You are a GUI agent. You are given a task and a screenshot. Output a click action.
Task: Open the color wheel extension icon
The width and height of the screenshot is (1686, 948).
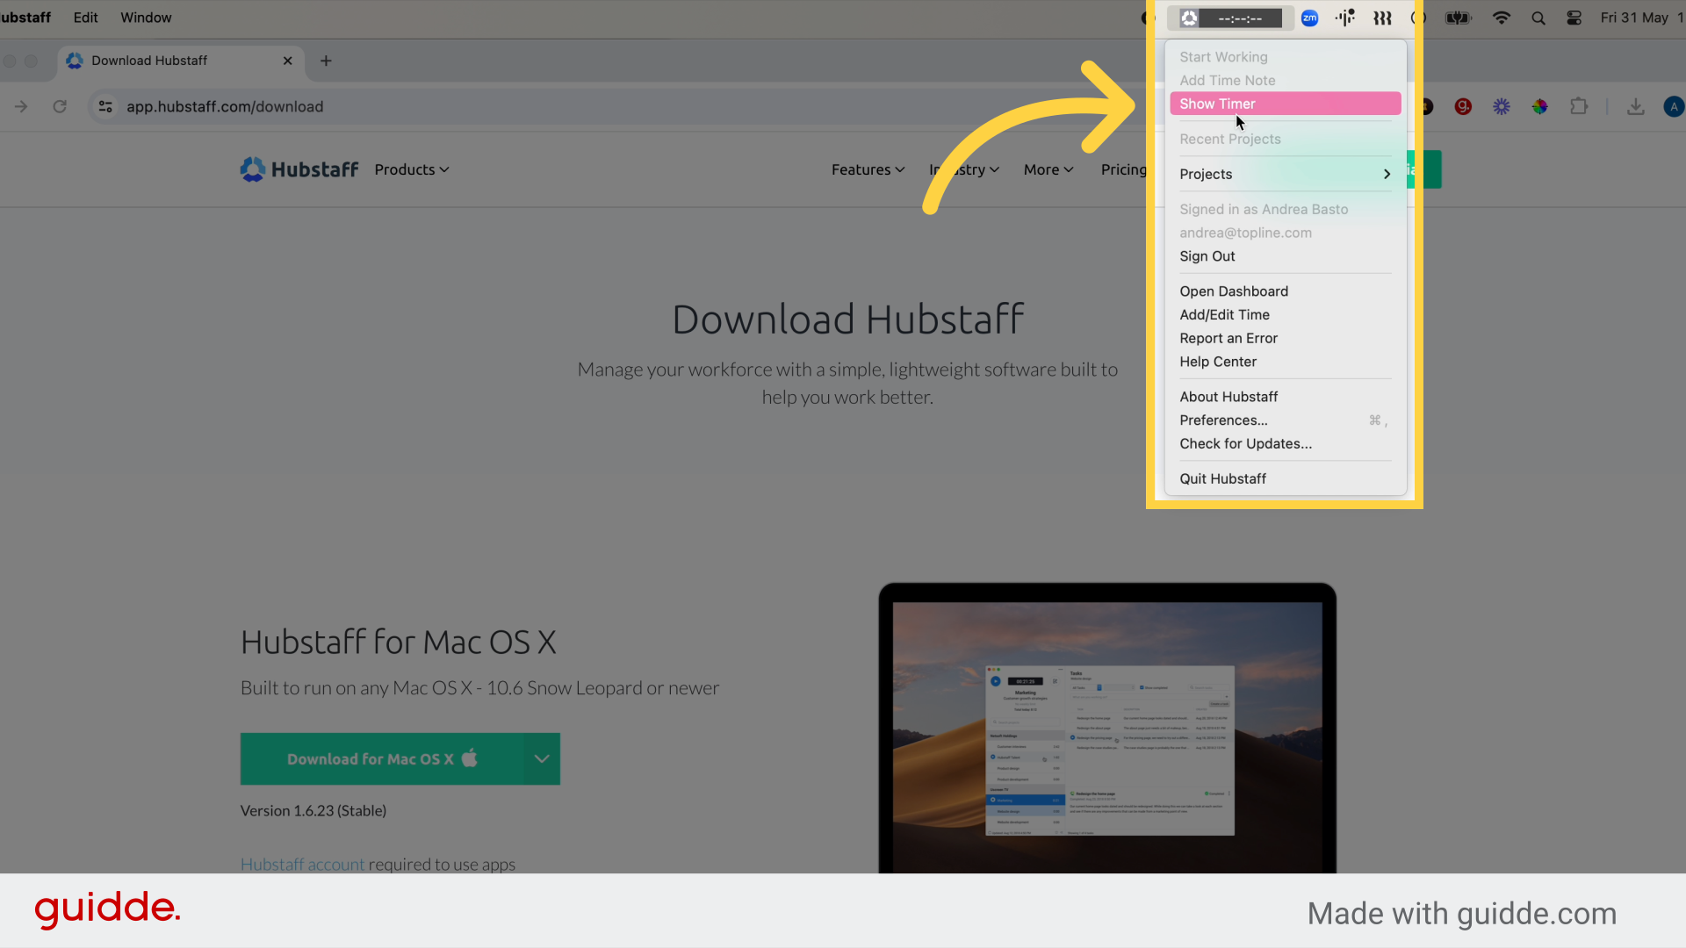1539,106
